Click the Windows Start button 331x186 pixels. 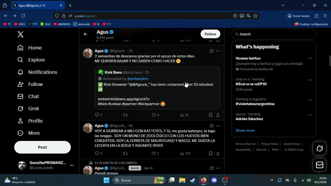[x=106, y=180]
